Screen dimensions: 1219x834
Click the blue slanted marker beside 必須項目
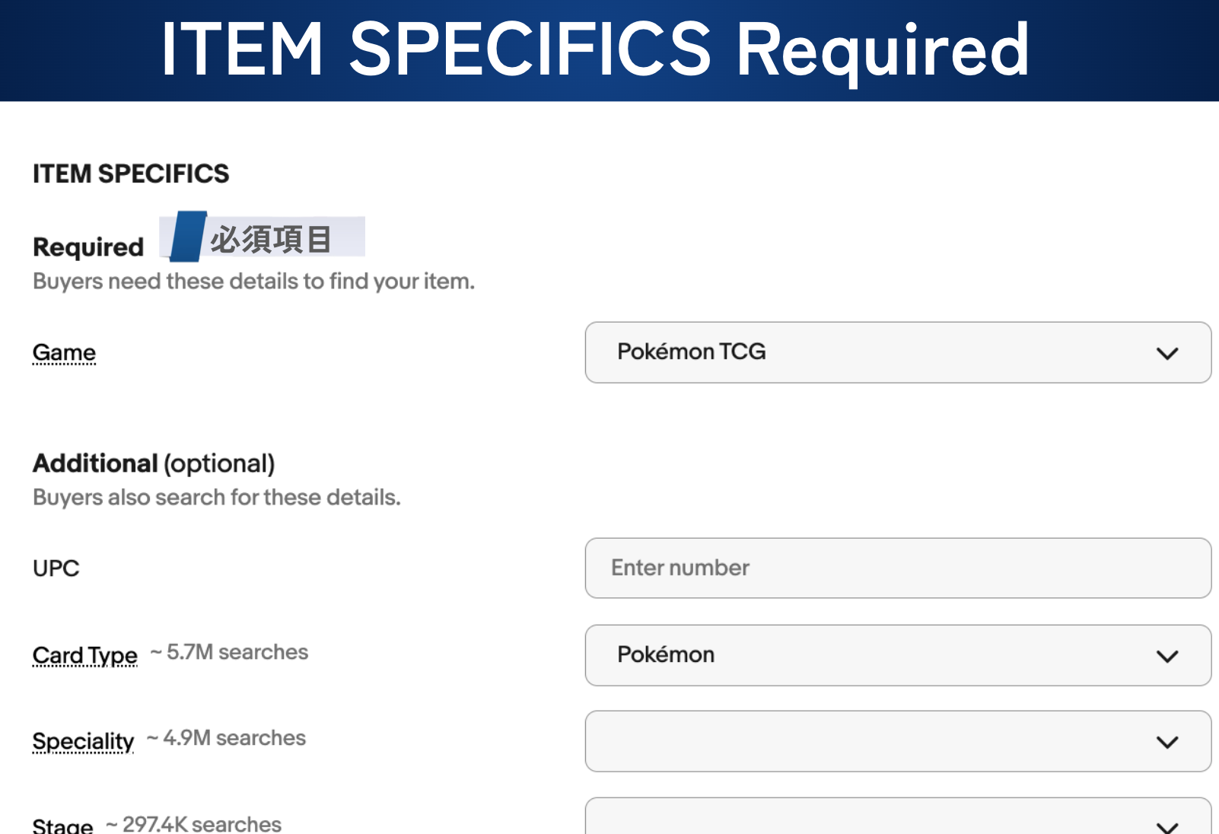pyautogui.click(x=188, y=237)
